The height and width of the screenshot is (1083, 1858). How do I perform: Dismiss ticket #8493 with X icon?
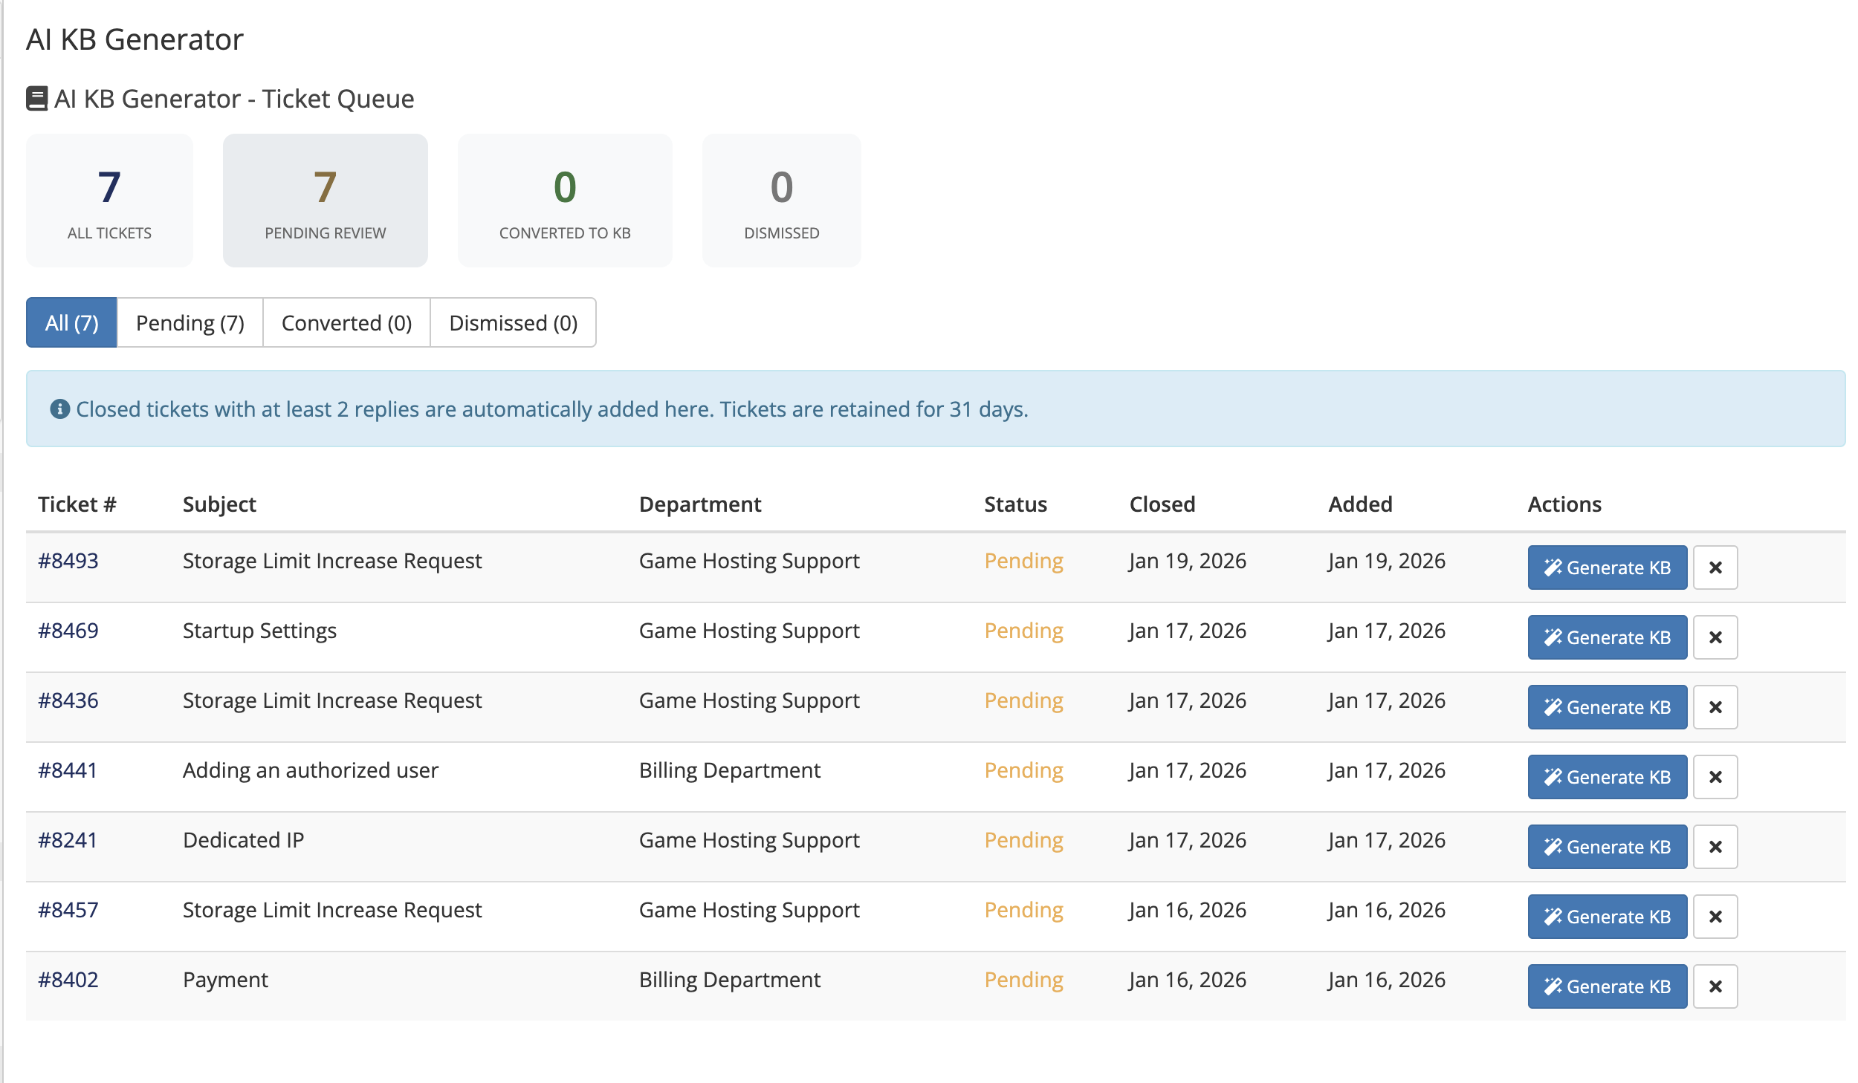pos(1715,567)
